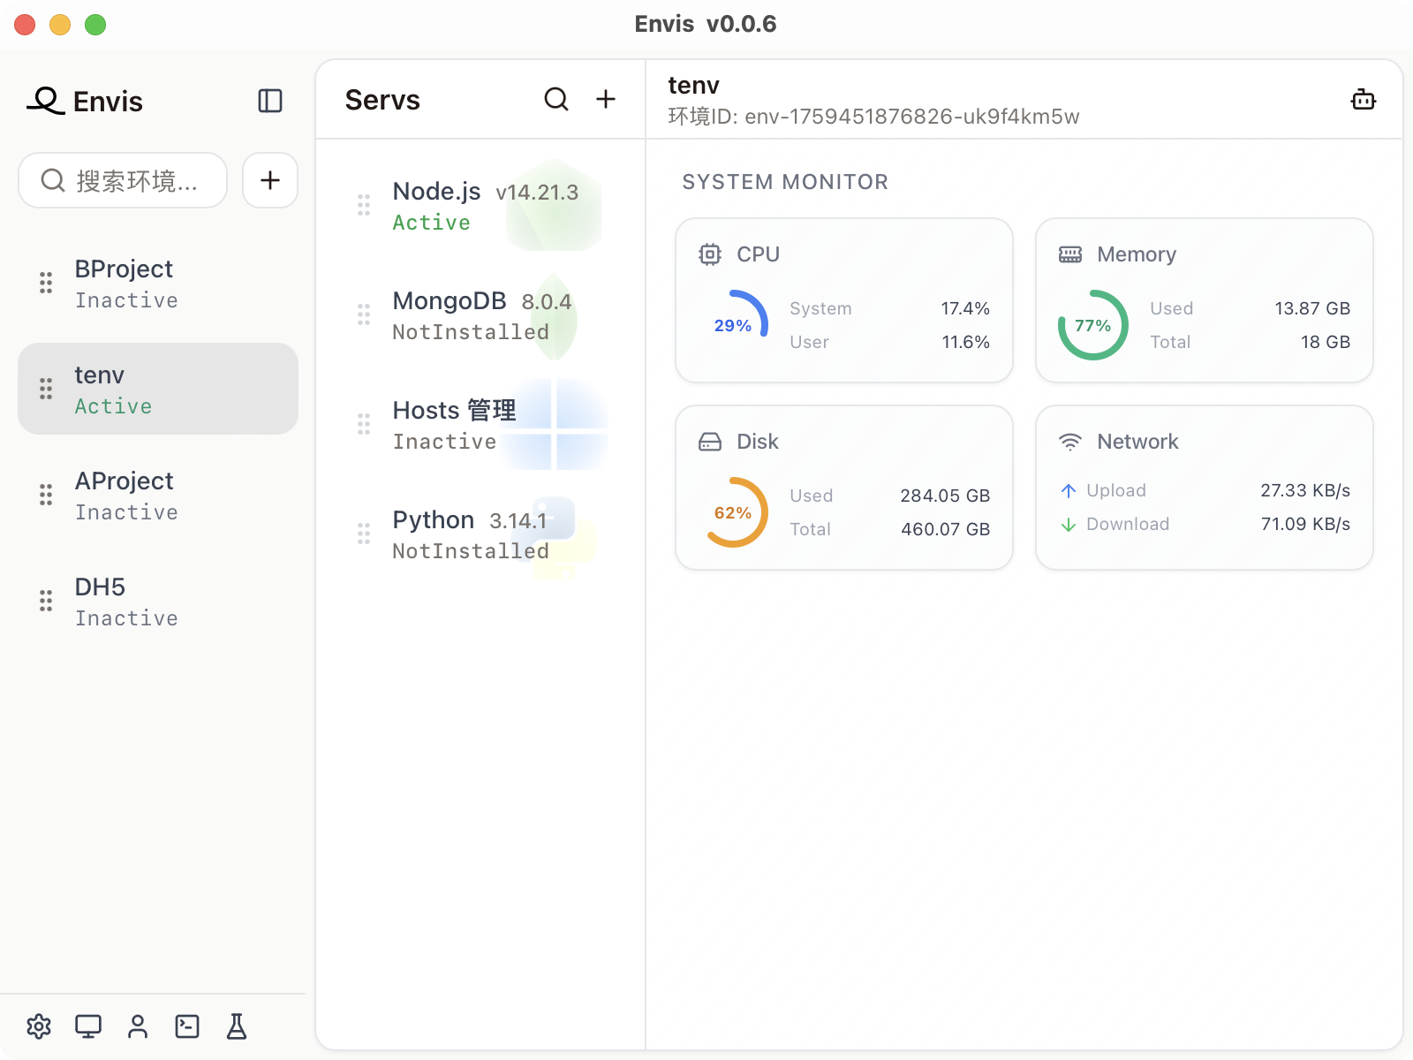Screen dimensions: 1413x1060
Task: Select the AProject environment
Action: (159, 496)
